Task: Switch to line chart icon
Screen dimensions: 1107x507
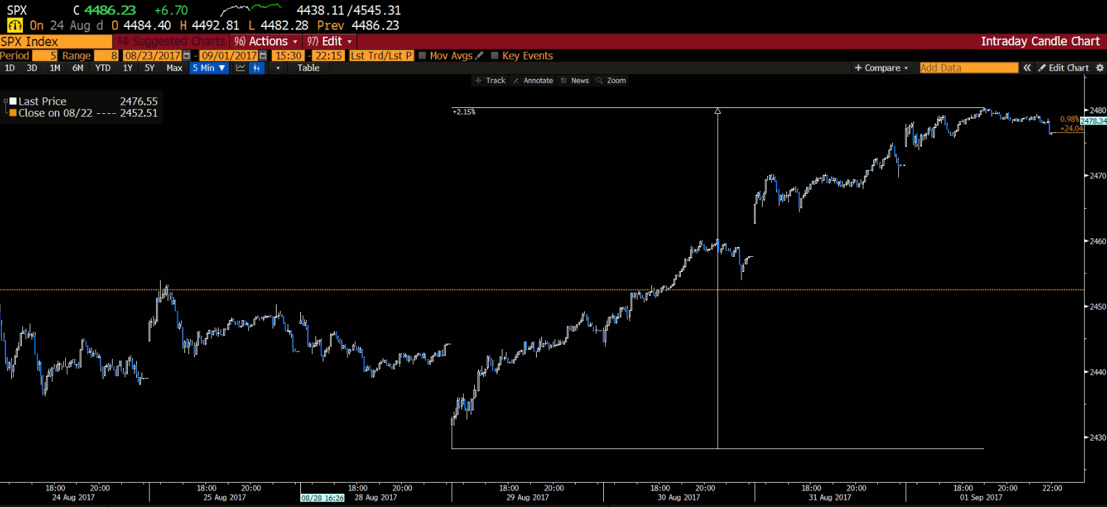Action: (240, 68)
